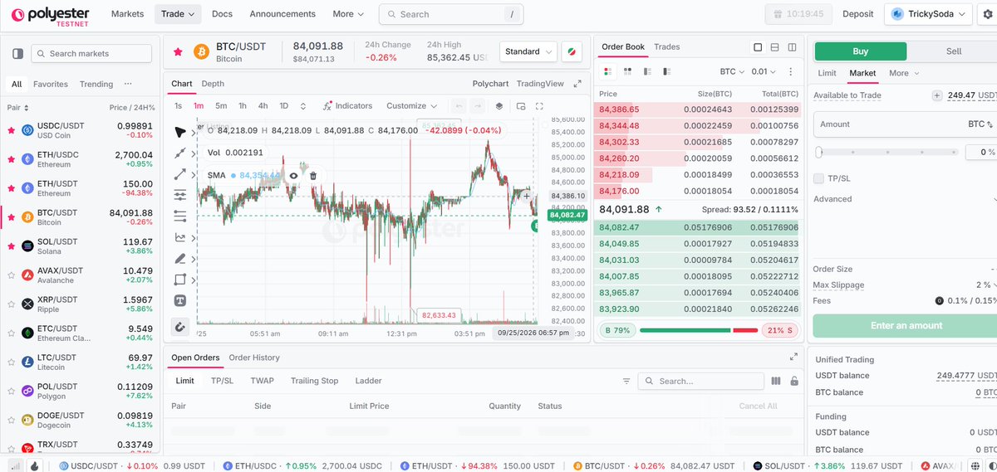The height and width of the screenshot is (472, 997).
Task: Click the buy/sell ratio bar
Action: click(699, 330)
